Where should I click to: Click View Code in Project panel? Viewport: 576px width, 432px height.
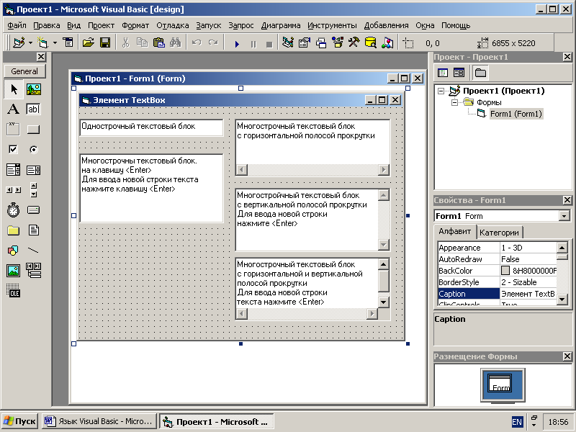(443, 73)
